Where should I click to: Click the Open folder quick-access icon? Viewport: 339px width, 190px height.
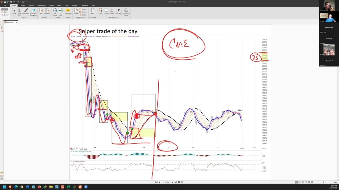click(5, 2)
